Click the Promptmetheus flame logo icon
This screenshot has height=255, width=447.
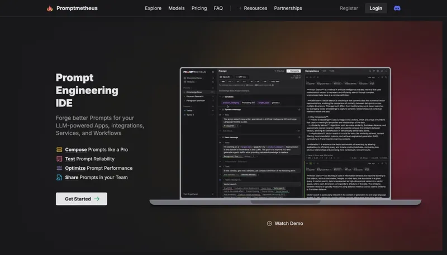50,8
